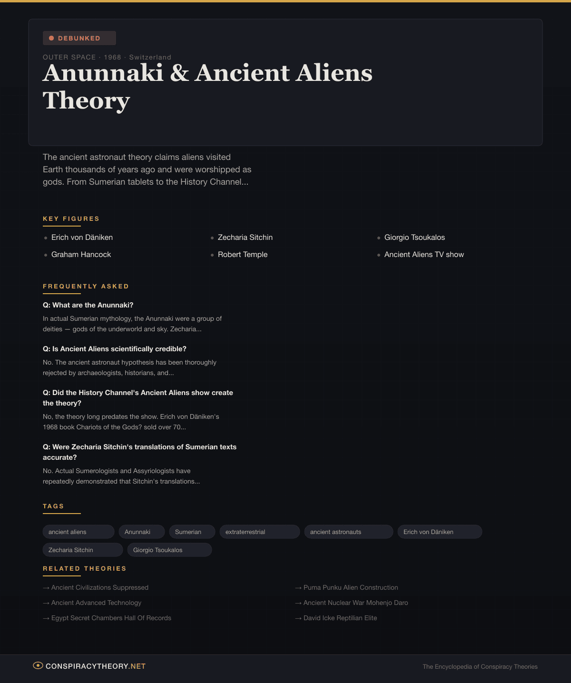Go to 'Ancient Advanced Technology' theory
The image size is (571, 683).
tap(96, 603)
